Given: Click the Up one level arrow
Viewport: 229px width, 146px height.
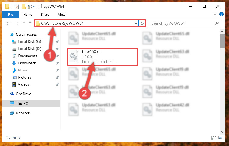Looking at the screenshot, I should pyautogui.click(x=30, y=23).
